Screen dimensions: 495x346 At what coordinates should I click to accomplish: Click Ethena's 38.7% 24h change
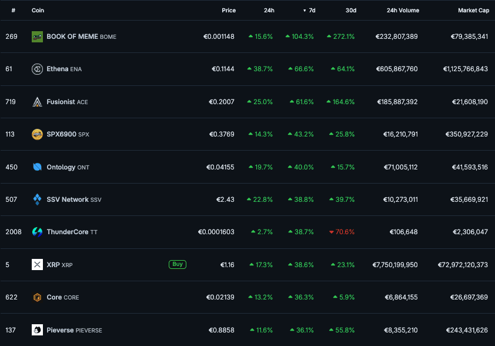tap(260, 69)
